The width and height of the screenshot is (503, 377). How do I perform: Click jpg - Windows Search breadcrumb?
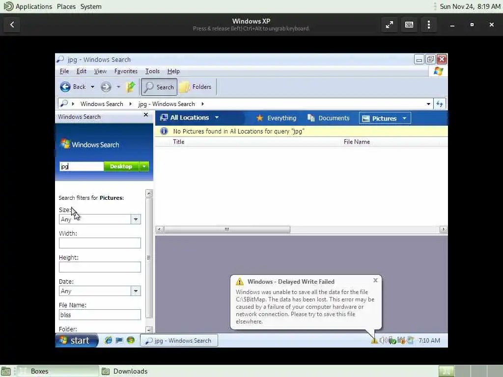coord(167,104)
